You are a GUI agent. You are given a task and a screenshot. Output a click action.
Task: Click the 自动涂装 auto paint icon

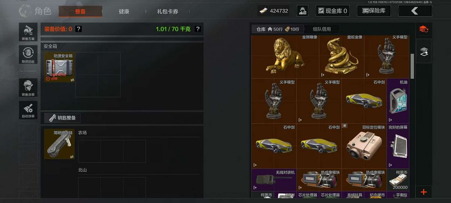pos(28,110)
